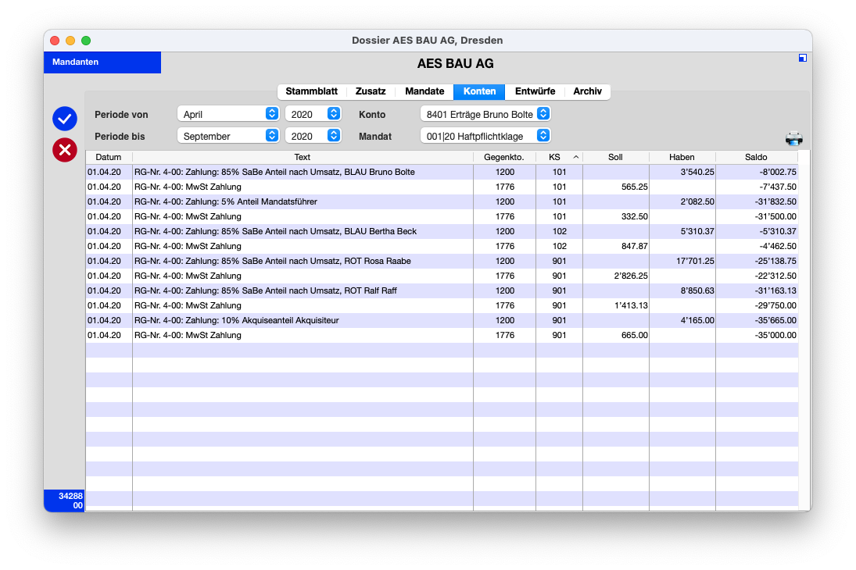
Task: Sort by the Haben column header
Action: (682, 157)
